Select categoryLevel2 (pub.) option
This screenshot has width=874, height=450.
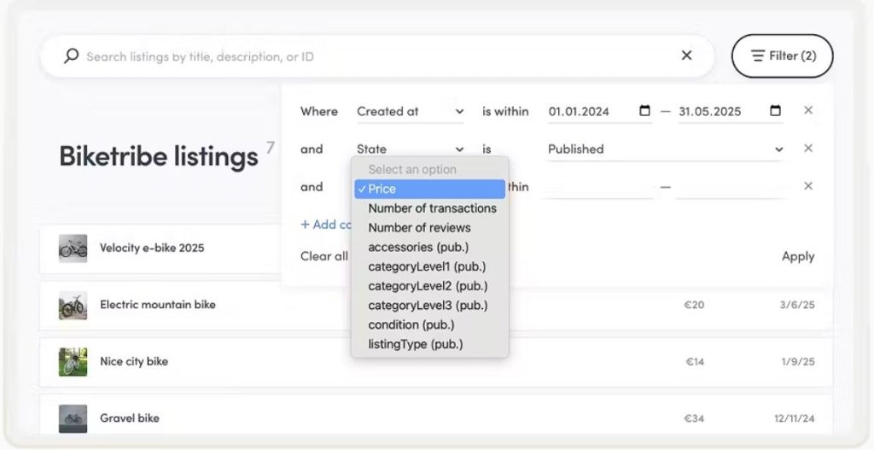[x=428, y=286]
